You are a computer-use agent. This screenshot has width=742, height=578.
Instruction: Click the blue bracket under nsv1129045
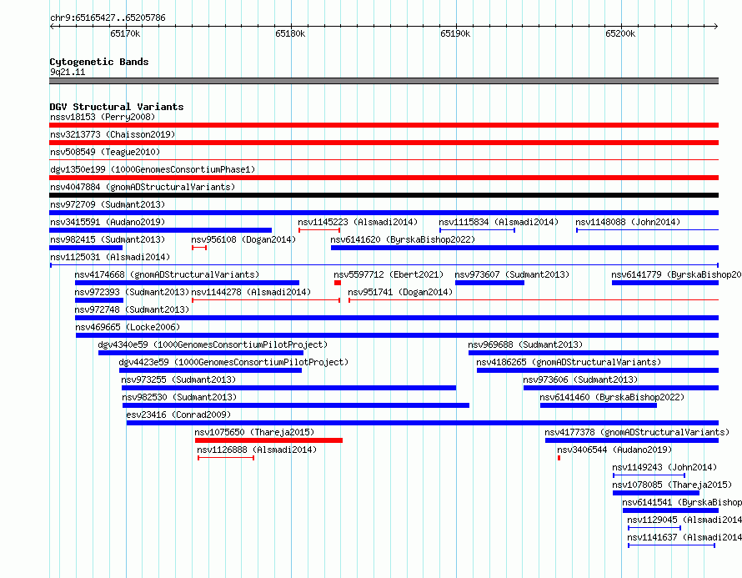[654, 528]
